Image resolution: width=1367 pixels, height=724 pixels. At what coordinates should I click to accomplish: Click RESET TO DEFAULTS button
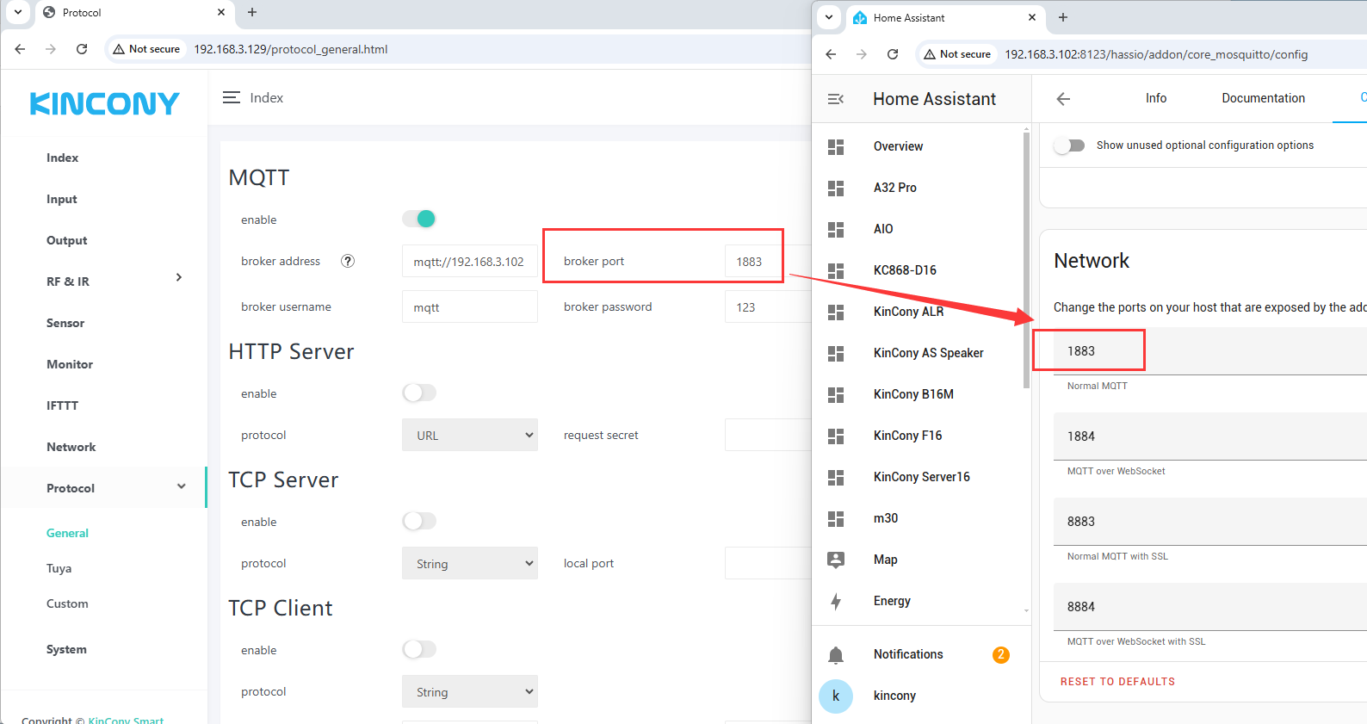tap(1117, 681)
